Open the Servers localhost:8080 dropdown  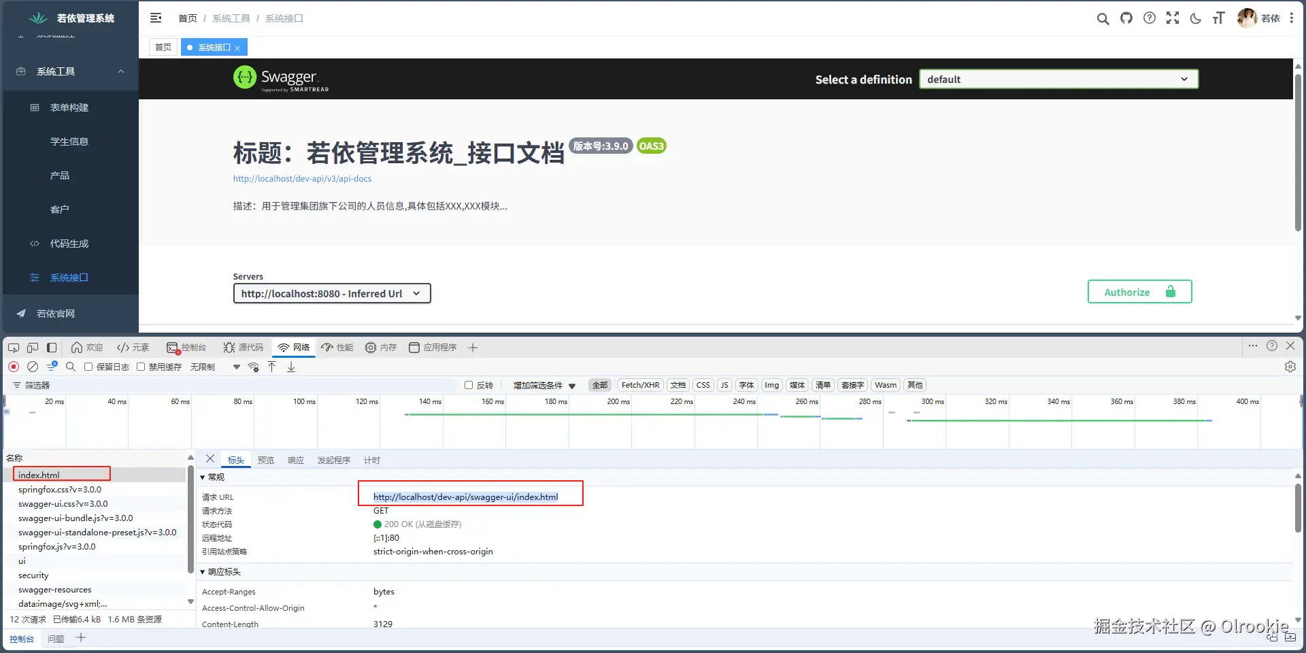[x=332, y=293]
